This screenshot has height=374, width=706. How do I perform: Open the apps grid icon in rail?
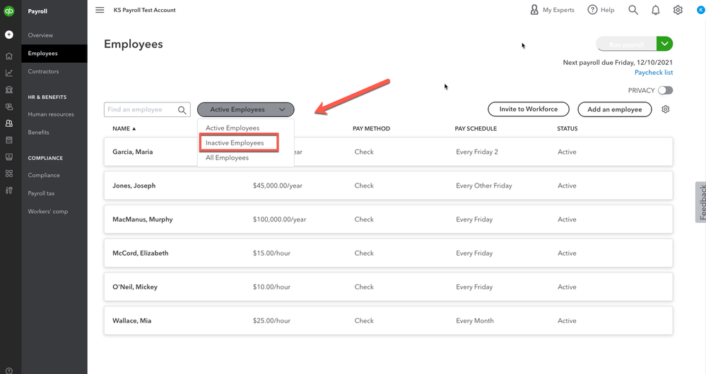point(9,174)
